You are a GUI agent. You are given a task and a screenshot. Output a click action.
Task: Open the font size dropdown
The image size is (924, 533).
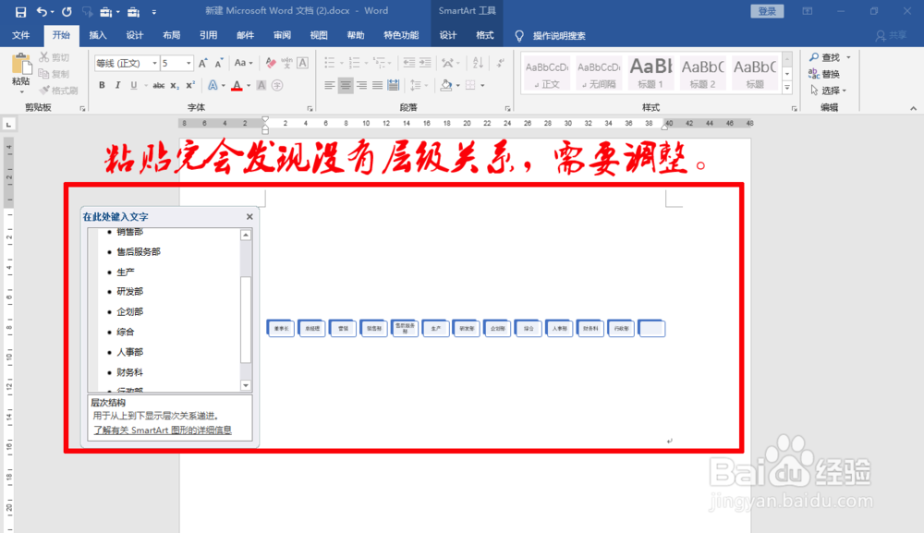[188, 63]
